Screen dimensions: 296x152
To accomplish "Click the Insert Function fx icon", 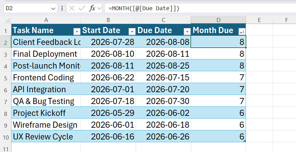I will point(92,8).
